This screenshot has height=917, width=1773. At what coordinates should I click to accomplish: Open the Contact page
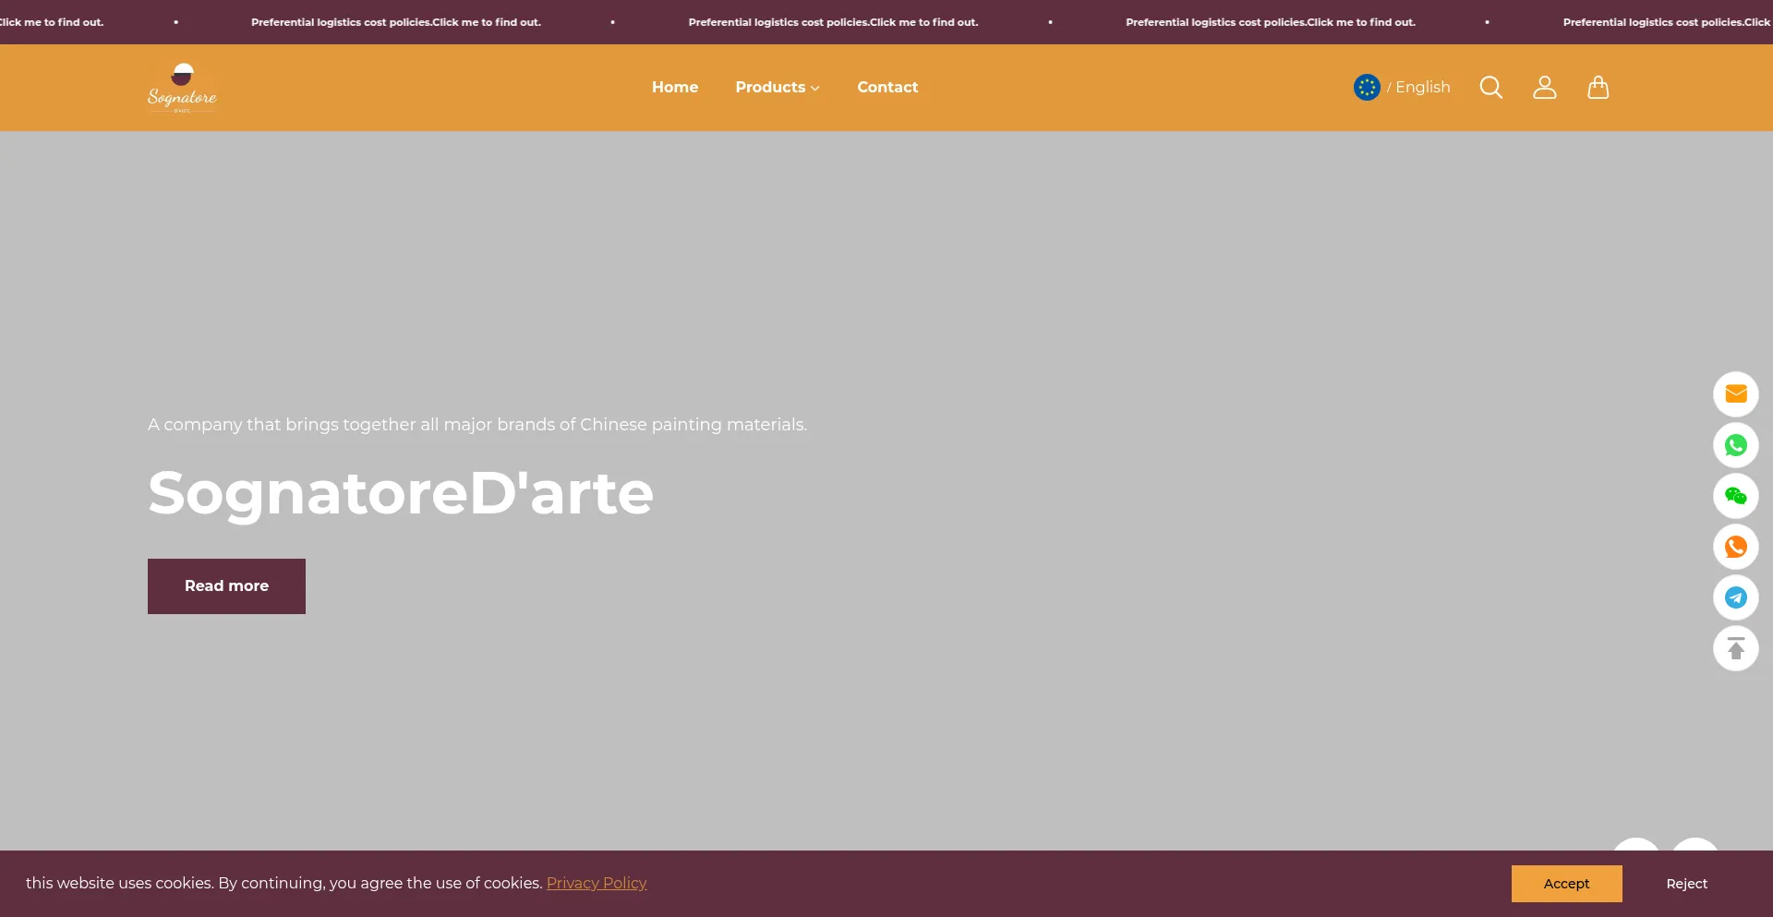pyautogui.click(x=886, y=87)
